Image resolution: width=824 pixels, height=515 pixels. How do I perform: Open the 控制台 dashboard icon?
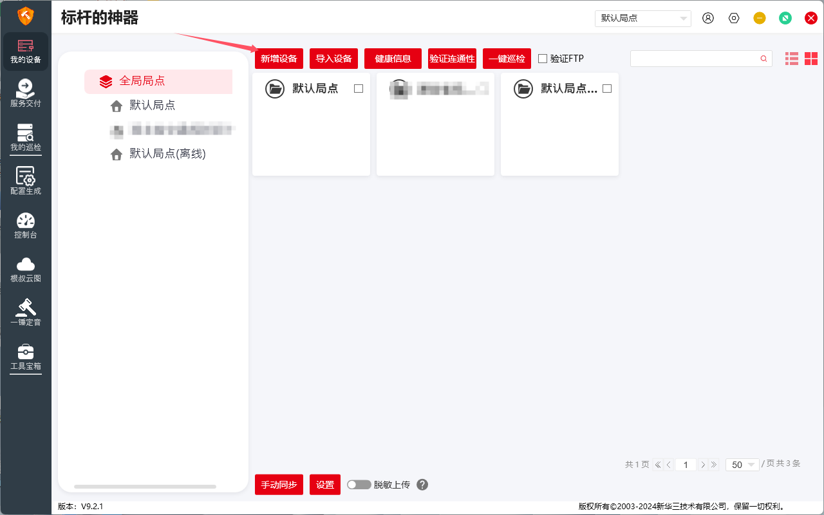[26, 224]
